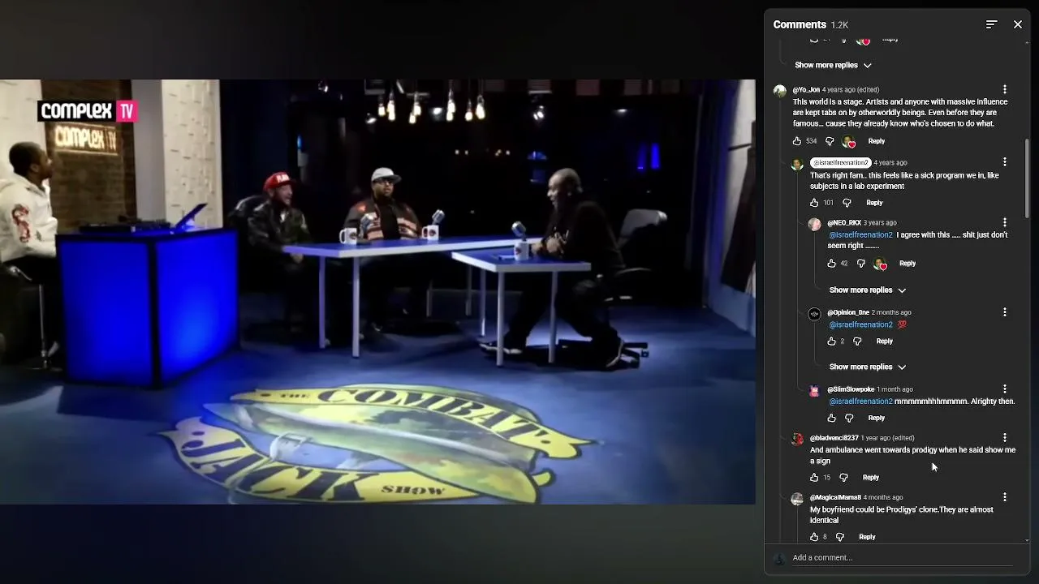Screen dimensions: 1039x584
Task: Open more actions for @bladvenci8237's comment
Action: [x=1005, y=438]
